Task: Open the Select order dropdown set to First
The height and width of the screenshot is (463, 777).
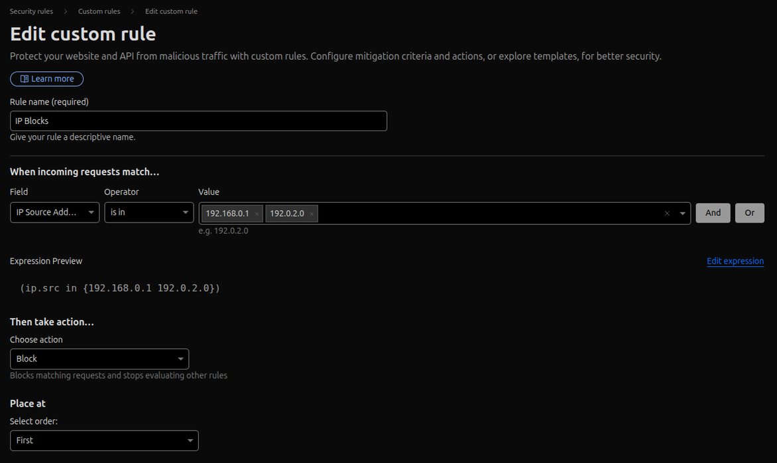Action: click(104, 440)
